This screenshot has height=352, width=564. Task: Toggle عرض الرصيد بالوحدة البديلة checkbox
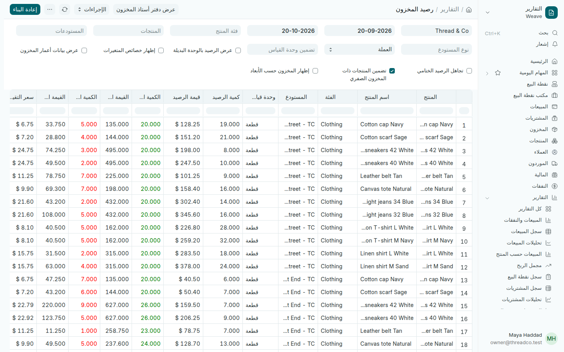(x=238, y=50)
